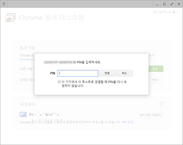Toggle the full-screen icon in the title bar
The image size is (183, 145).
172,4
